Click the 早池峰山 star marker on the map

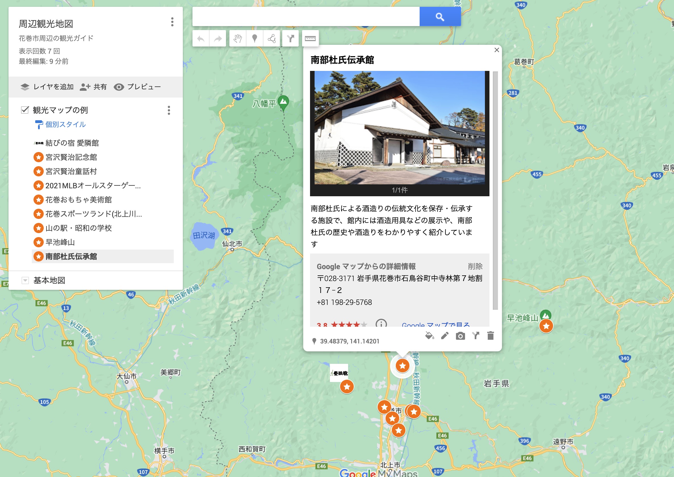click(546, 326)
